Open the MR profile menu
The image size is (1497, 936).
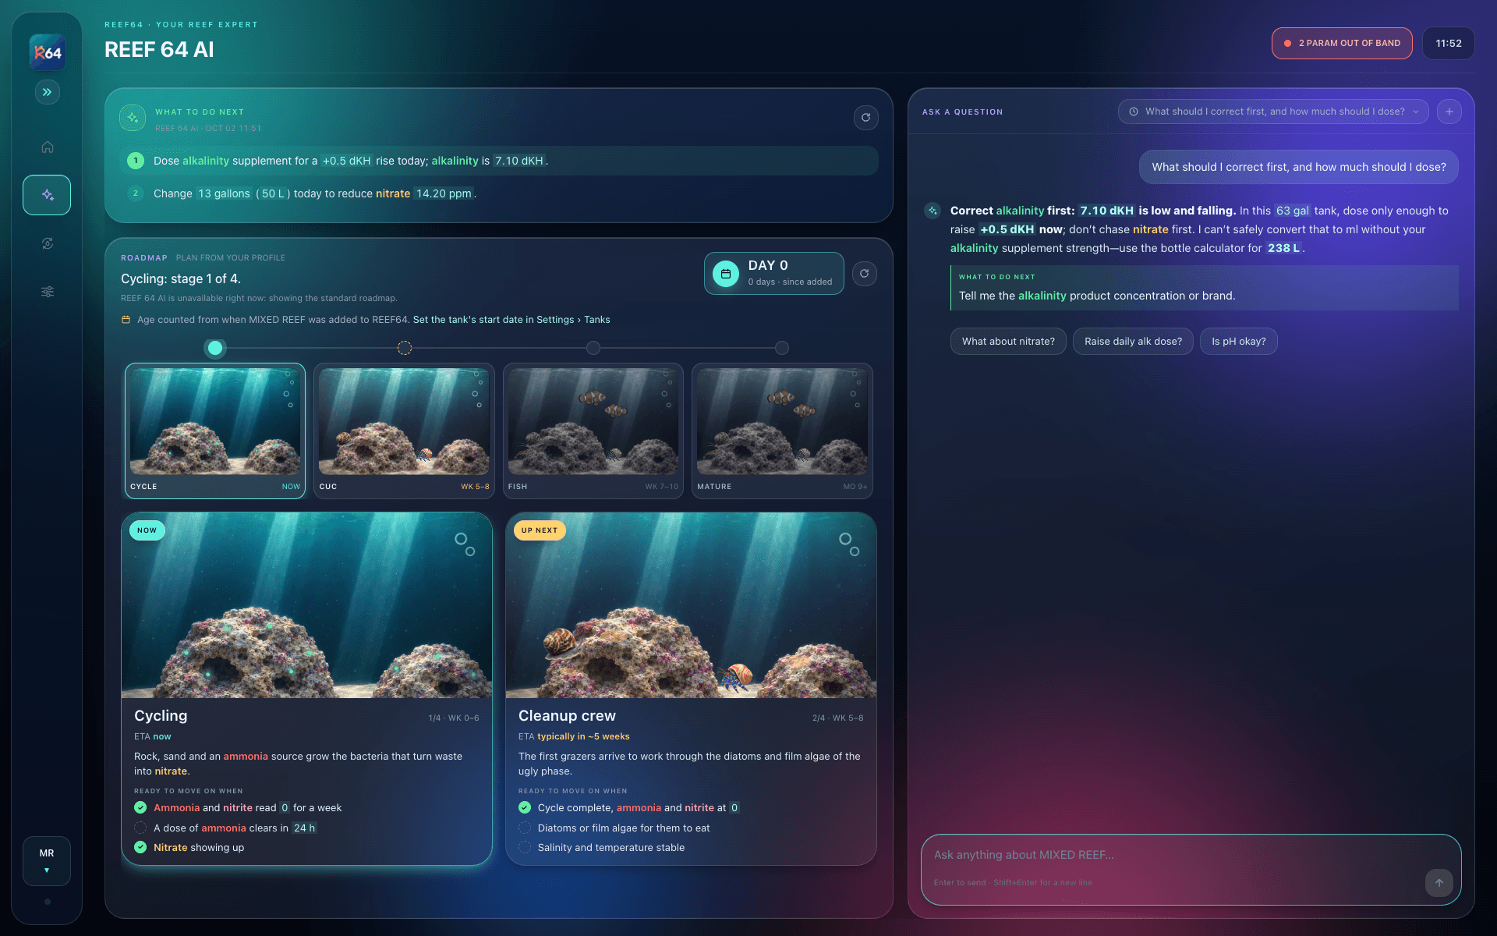[47, 861]
